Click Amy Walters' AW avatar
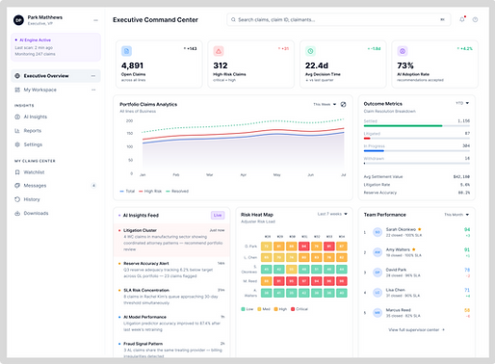This screenshot has height=364, width=495. 378,252
